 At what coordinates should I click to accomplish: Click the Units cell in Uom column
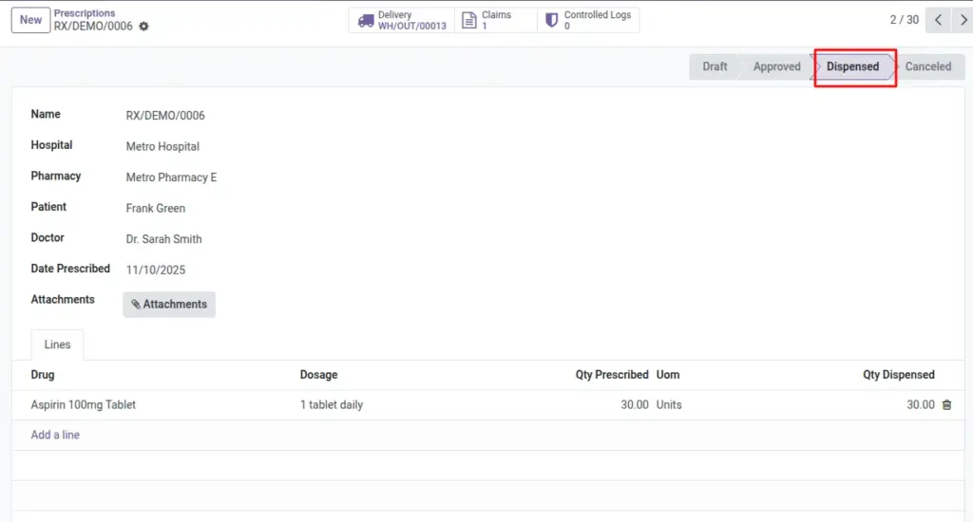[669, 405]
